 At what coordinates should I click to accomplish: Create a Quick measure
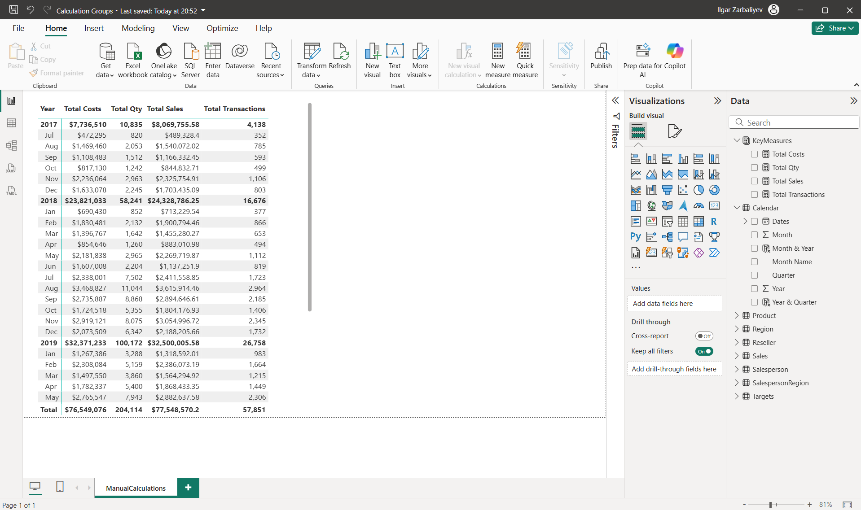525,61
